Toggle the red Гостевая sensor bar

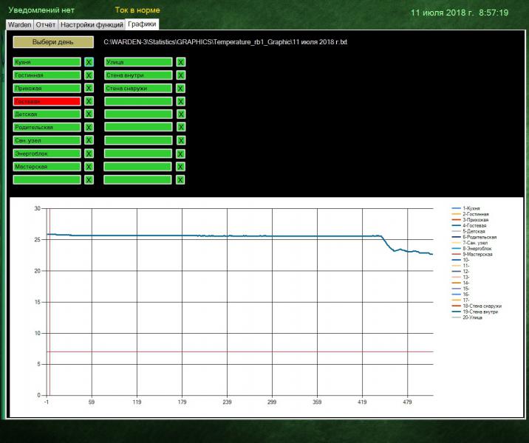pos(47,101)
